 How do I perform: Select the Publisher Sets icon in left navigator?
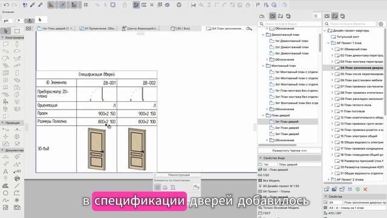(288, 16)
